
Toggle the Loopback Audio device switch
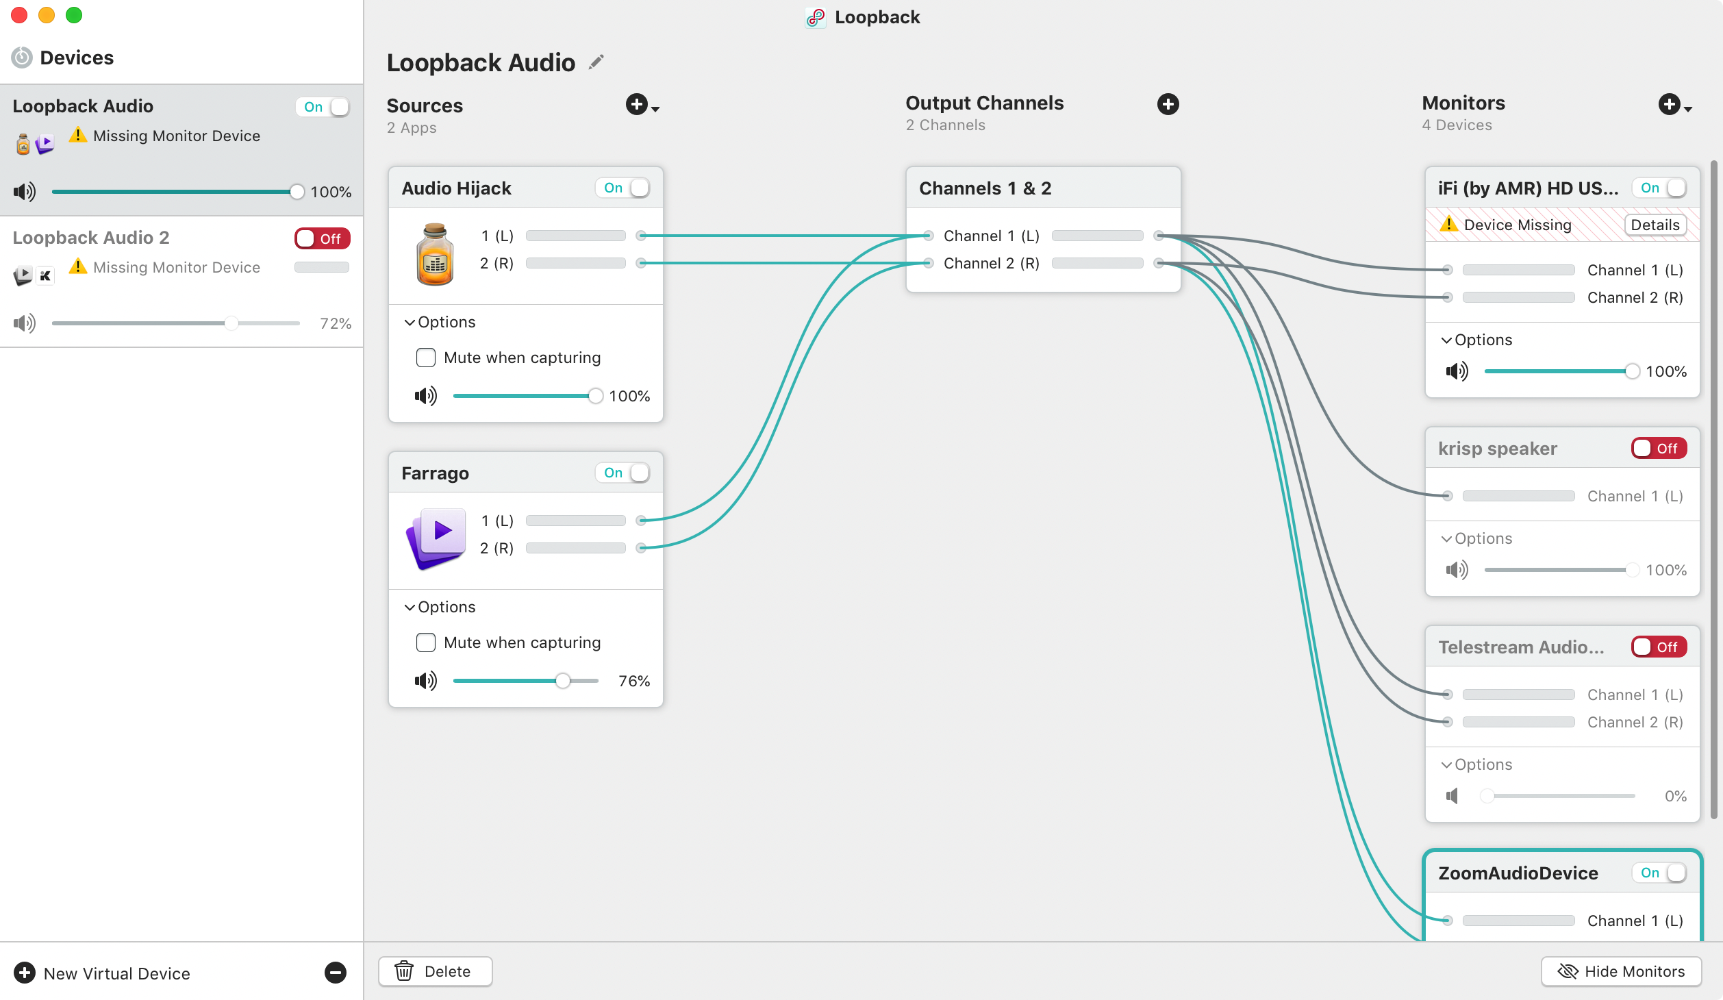(323, 107)
